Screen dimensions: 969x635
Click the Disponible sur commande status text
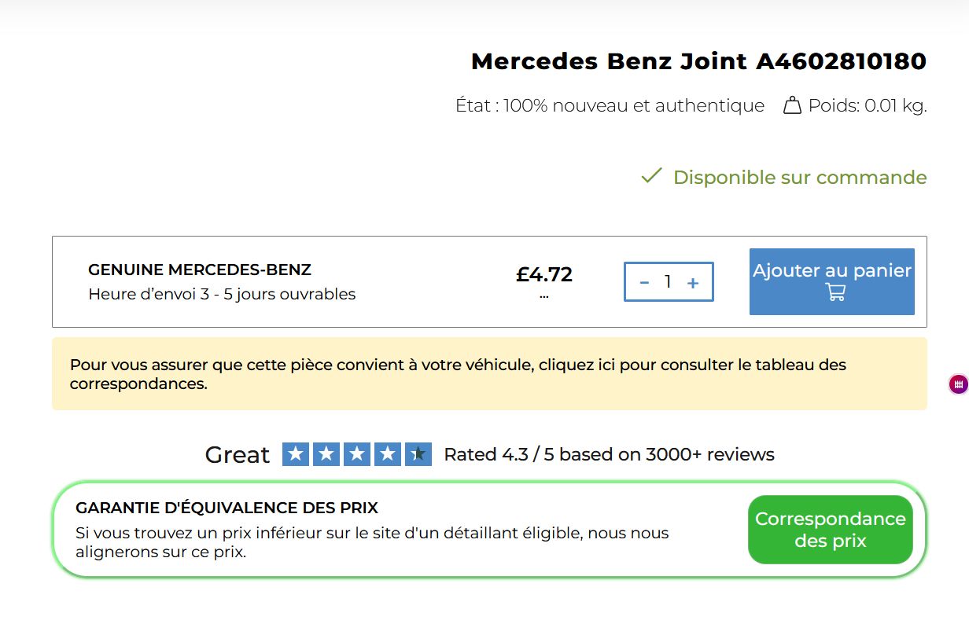[799, 178]
